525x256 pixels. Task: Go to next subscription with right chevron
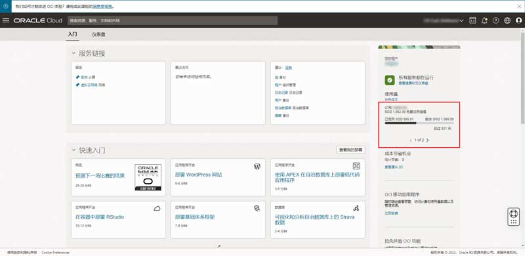point(428,140)
